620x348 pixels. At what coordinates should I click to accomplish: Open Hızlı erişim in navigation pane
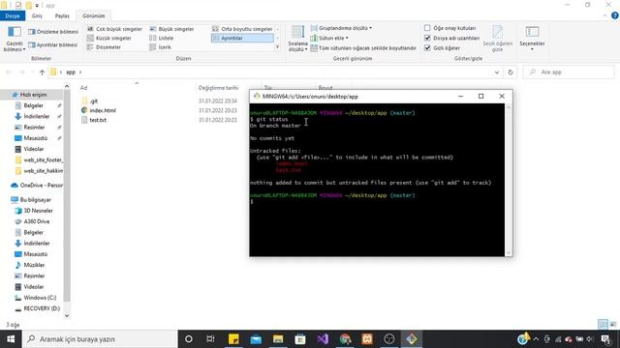[33, 95]
